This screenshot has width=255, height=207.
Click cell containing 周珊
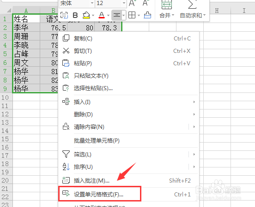(x=26, y=36)
